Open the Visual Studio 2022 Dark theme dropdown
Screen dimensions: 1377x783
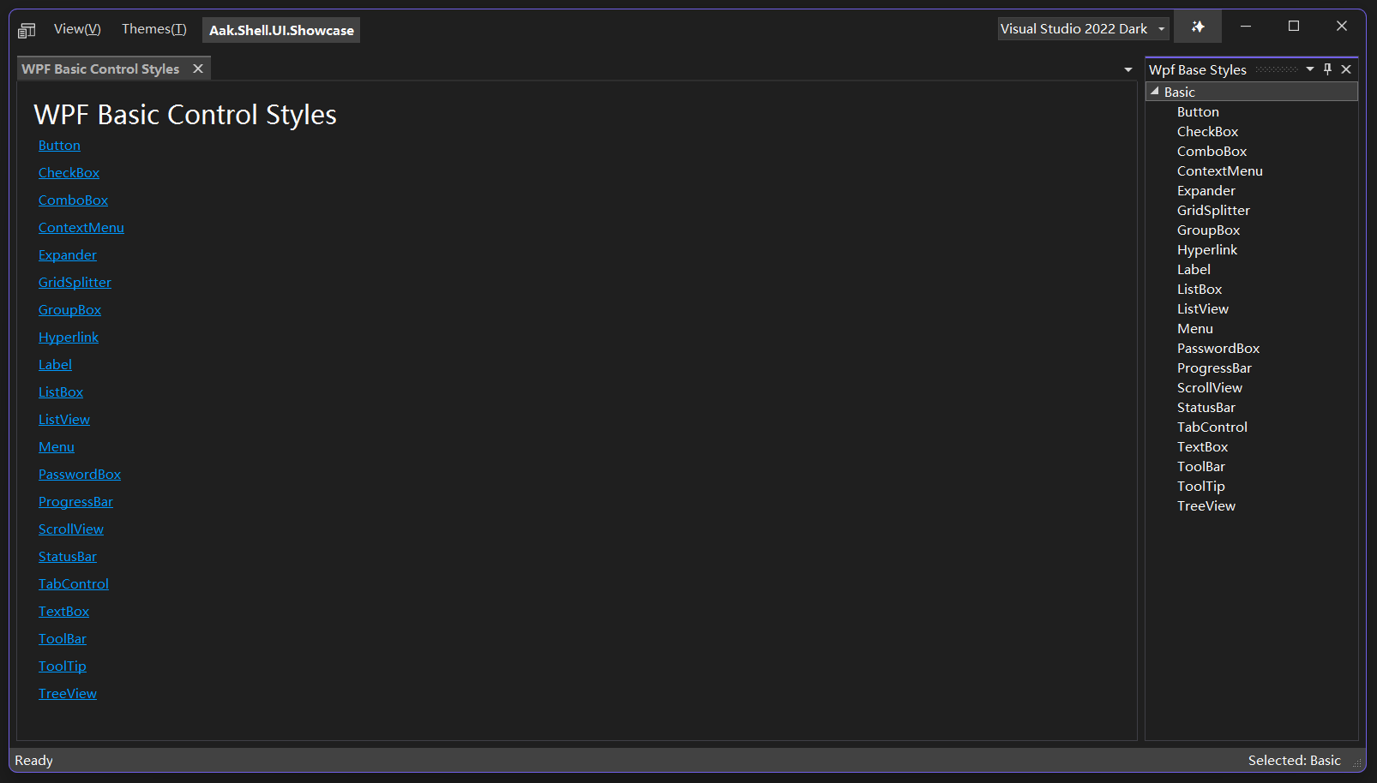1162,28
